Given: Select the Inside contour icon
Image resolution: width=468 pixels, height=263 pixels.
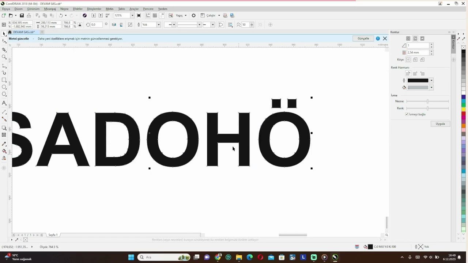Looking at the screenshot, I should click(x=415, y=38).
